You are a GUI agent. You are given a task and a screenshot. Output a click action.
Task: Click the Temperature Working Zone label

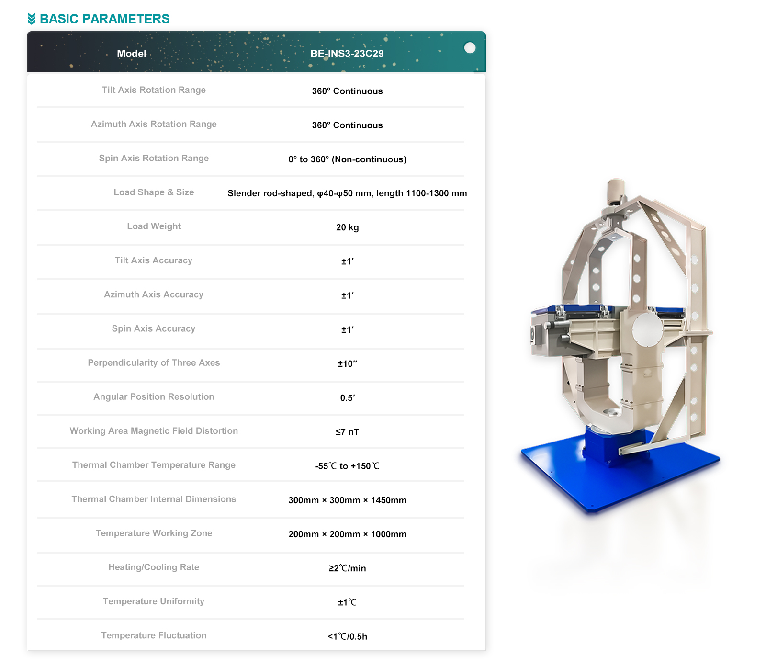[x=154, y=533]
